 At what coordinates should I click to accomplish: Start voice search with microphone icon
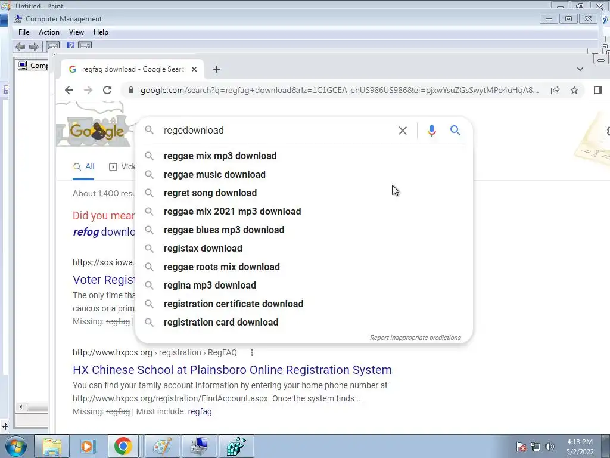point(431,131)
